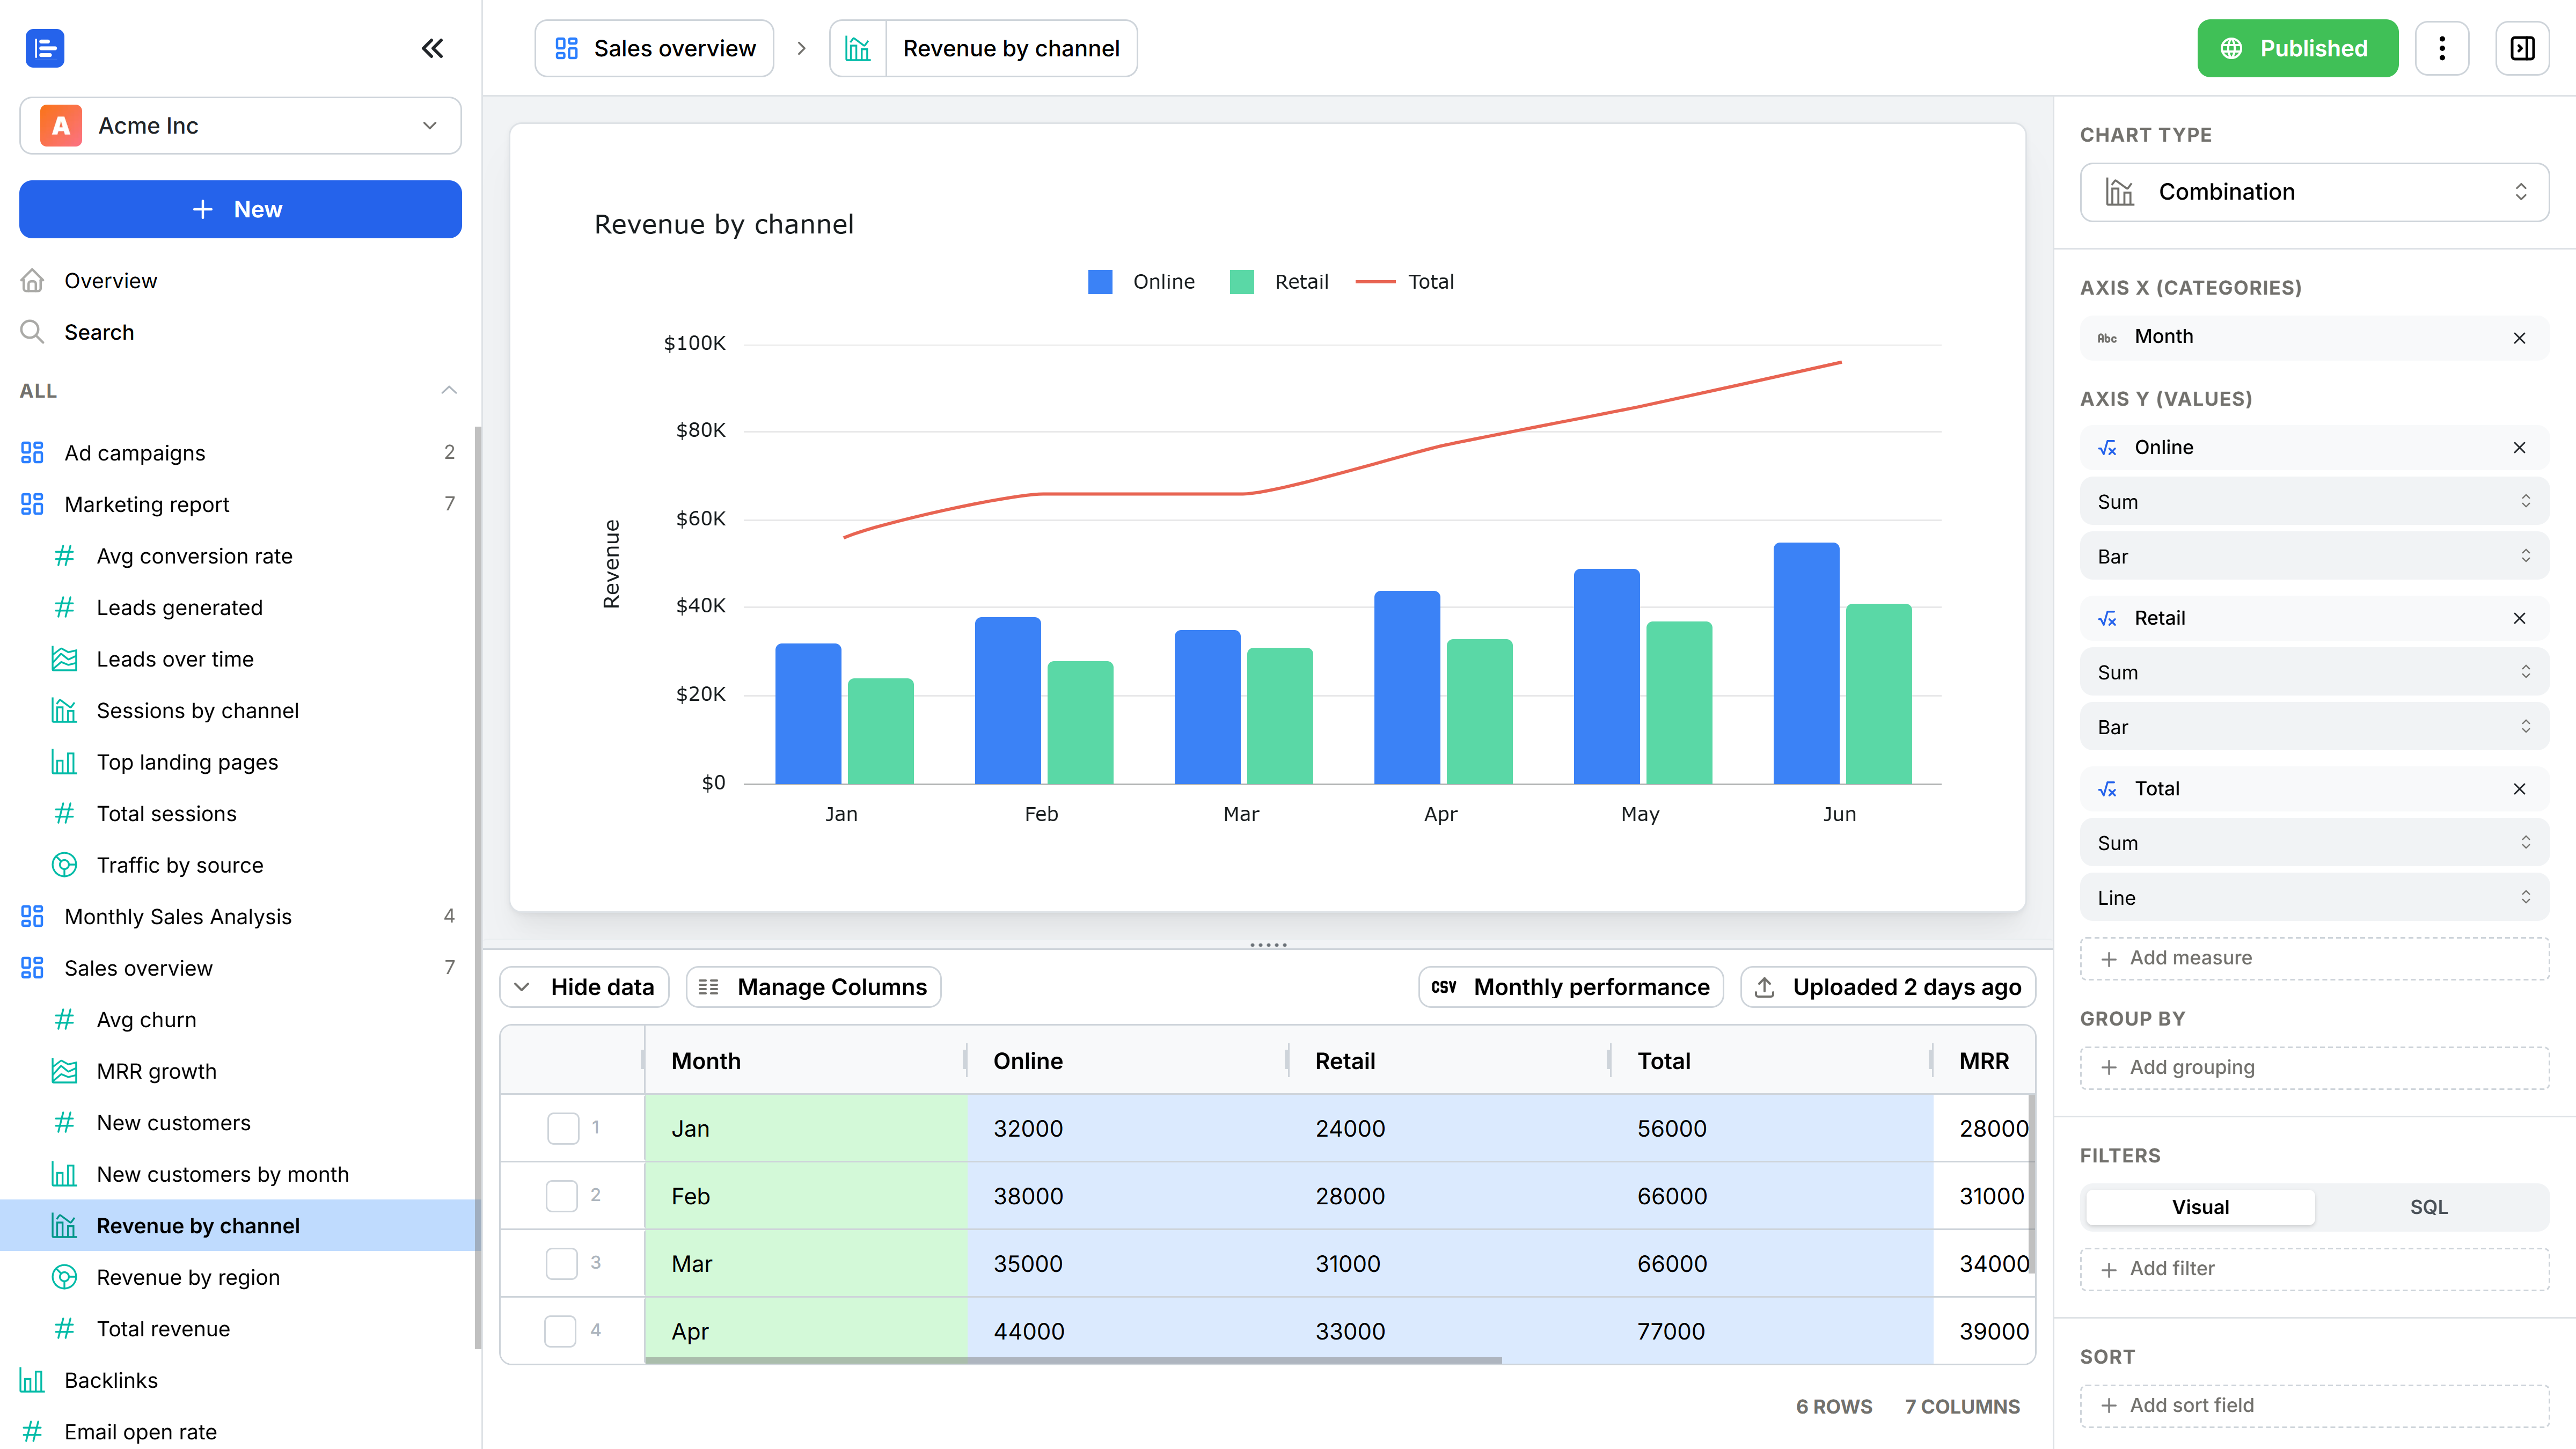Click Monthly performance CSV source
Screen dimensions: 2576x1449
[x=1570, y=987]
